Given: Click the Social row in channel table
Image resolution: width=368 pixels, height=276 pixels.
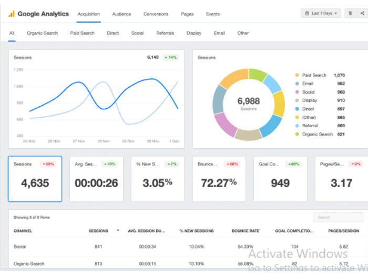Looking at the screenshot, I should click(x=188, y=247).
